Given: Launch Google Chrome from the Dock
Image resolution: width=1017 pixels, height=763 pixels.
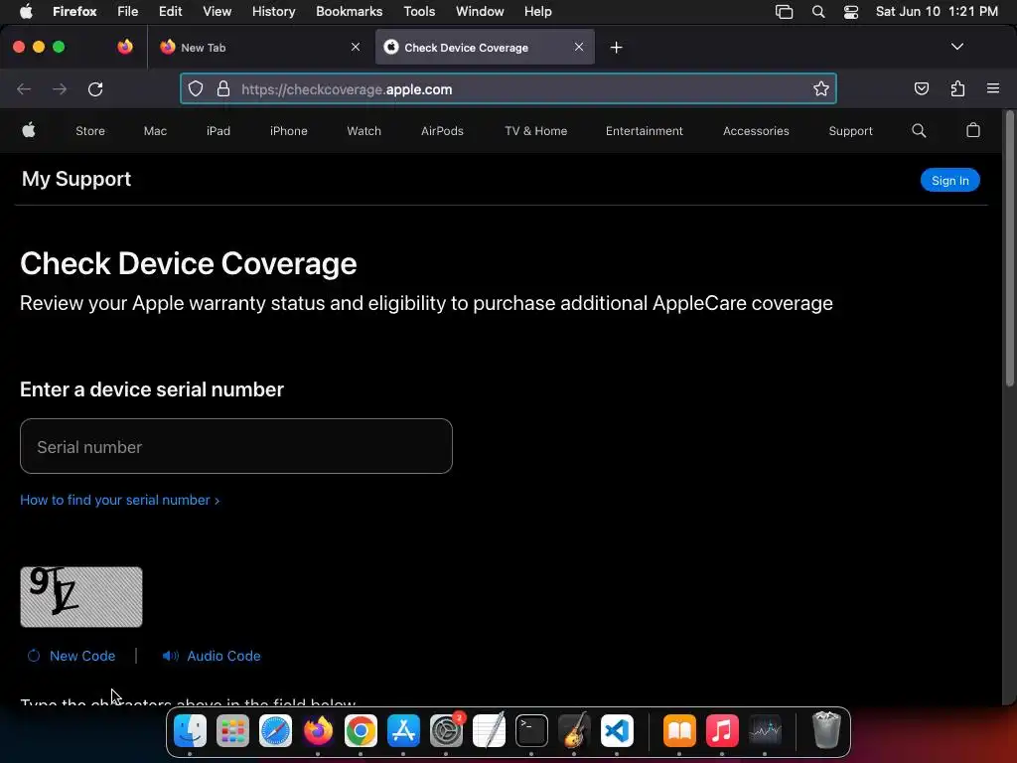Looking at the screenshot, I should tap(361, 730).
